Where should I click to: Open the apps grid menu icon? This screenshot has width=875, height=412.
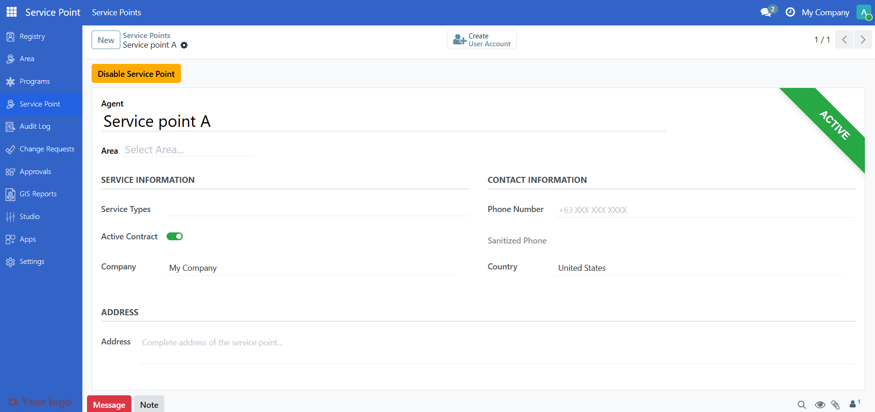[x=12, y=12]
